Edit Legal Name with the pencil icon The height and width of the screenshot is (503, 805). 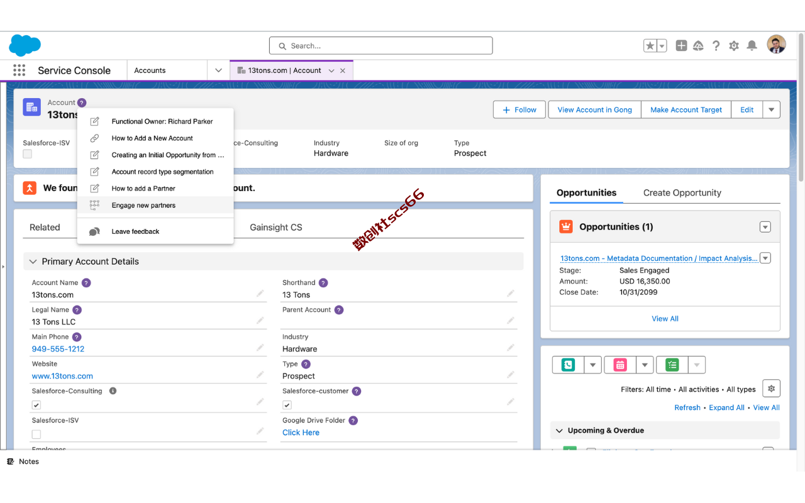click(260, 321)
